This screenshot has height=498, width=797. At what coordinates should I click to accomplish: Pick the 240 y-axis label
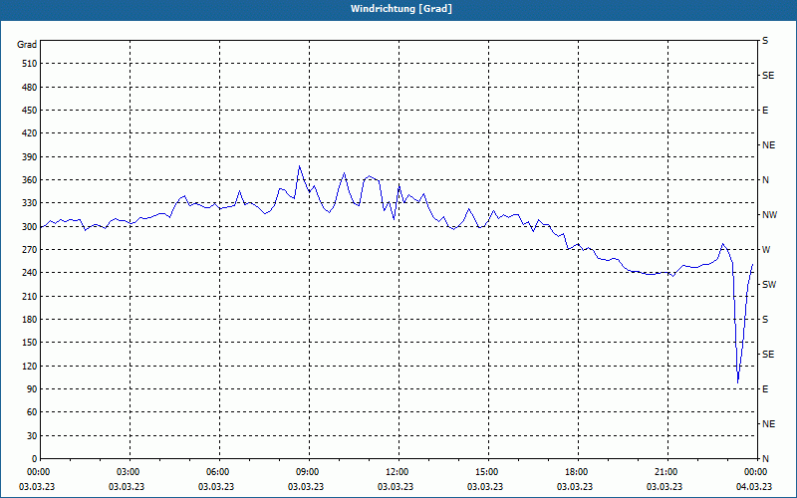pos(30,273)
